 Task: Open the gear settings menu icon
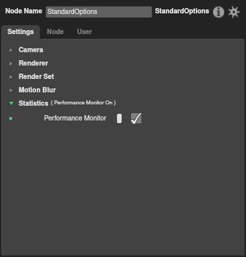tap(234, 12)
